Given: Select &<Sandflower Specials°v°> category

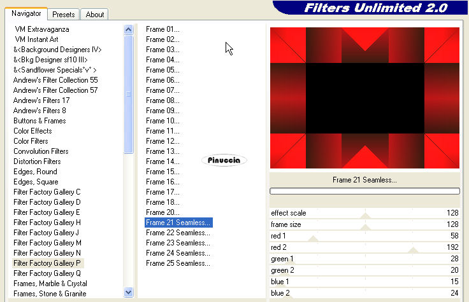Looking at the screenshot, I should click(55, 70).
